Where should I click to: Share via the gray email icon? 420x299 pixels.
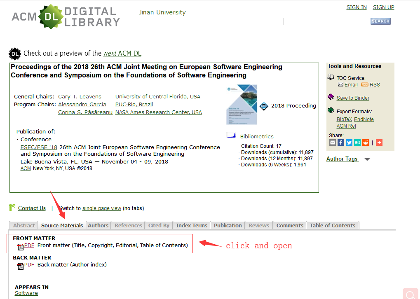pos(332,142)
